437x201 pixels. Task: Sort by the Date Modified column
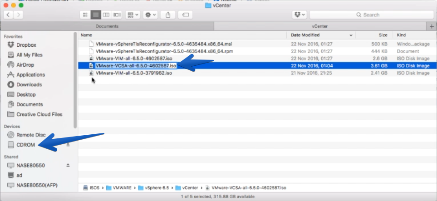tap(305, 35)
